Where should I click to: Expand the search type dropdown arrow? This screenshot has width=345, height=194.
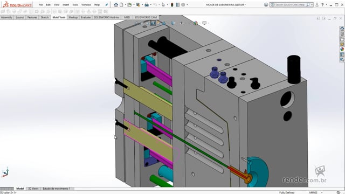tap(312, 5)
